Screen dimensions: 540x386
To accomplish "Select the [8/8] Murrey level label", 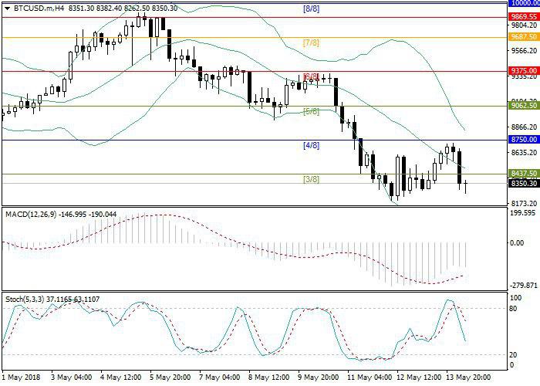I will coord(311,8).
